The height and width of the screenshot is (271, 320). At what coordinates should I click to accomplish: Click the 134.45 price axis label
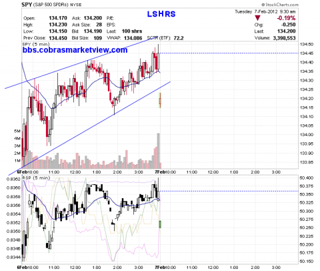[x=307, y=53]
